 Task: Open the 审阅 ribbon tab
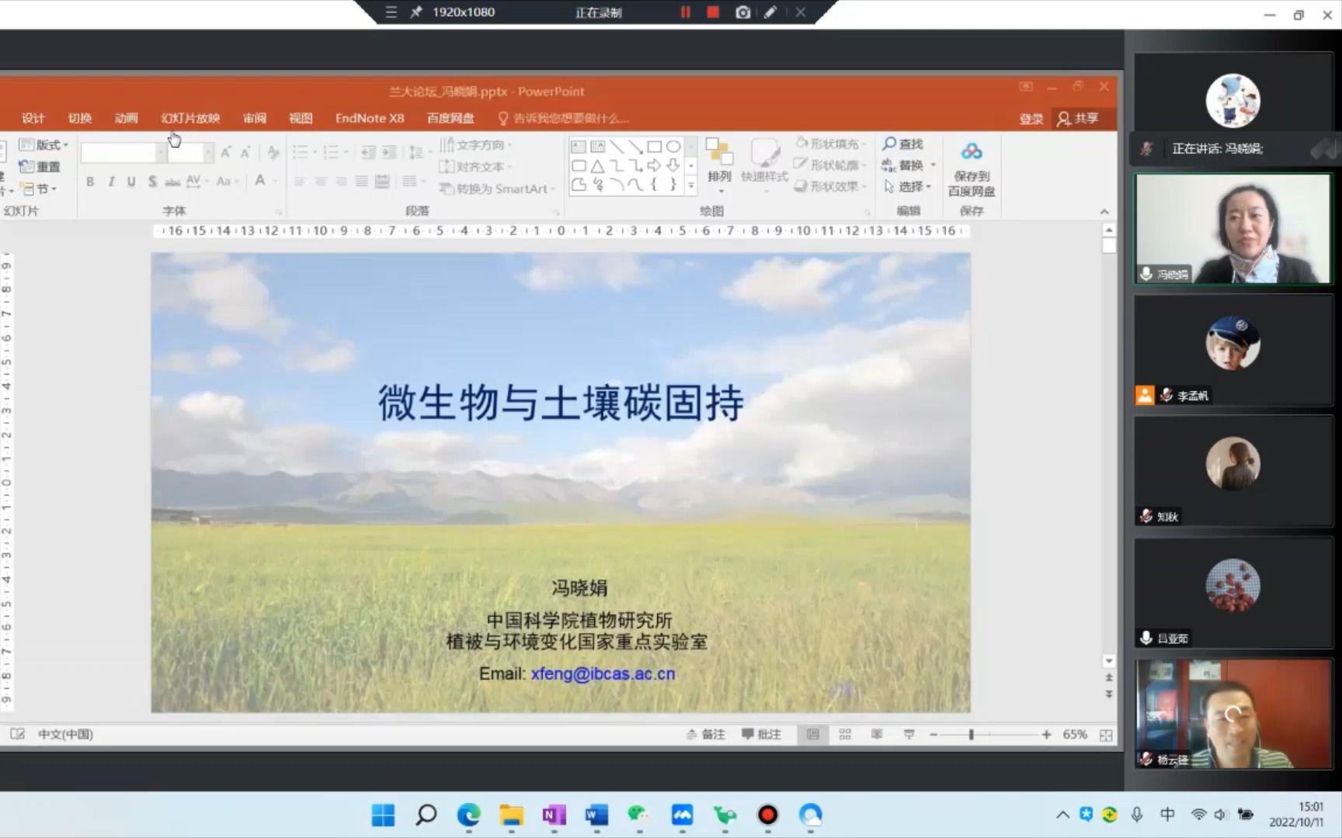[x=255, y=118]
